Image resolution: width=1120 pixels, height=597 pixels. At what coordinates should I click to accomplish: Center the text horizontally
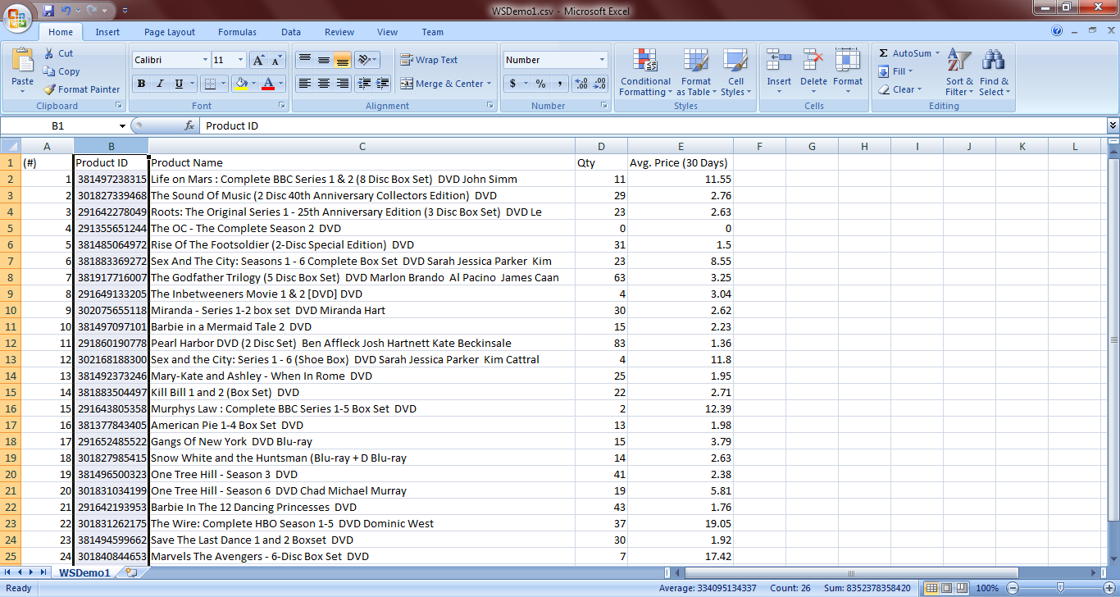(x=324, y=84)
